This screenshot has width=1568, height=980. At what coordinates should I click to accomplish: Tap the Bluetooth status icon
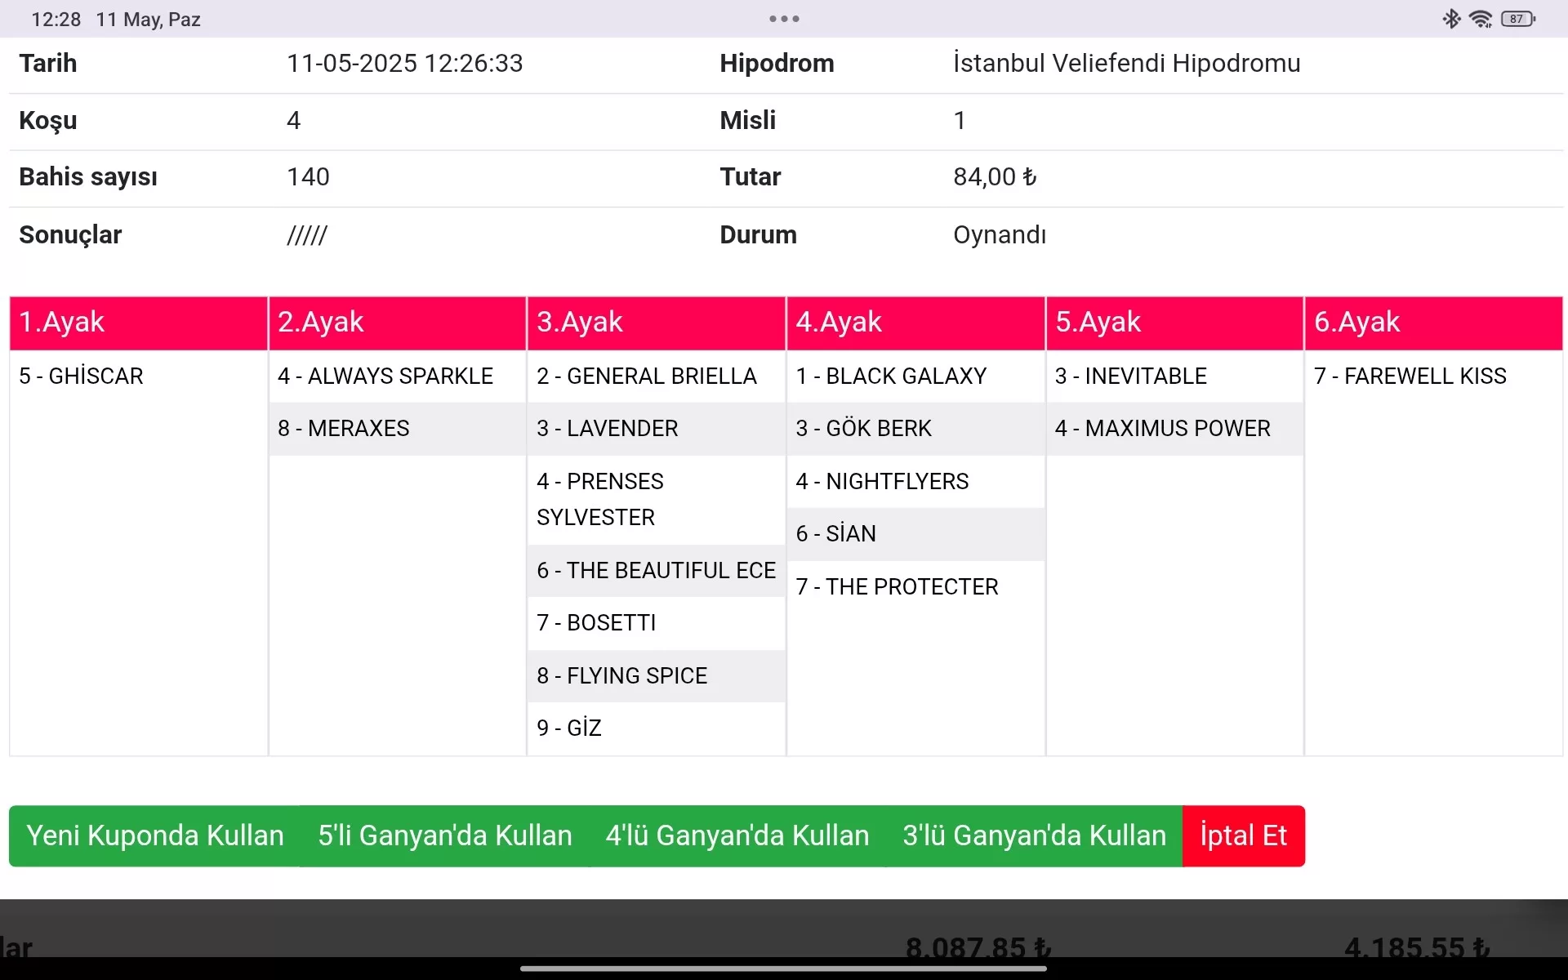(1451, 19)
